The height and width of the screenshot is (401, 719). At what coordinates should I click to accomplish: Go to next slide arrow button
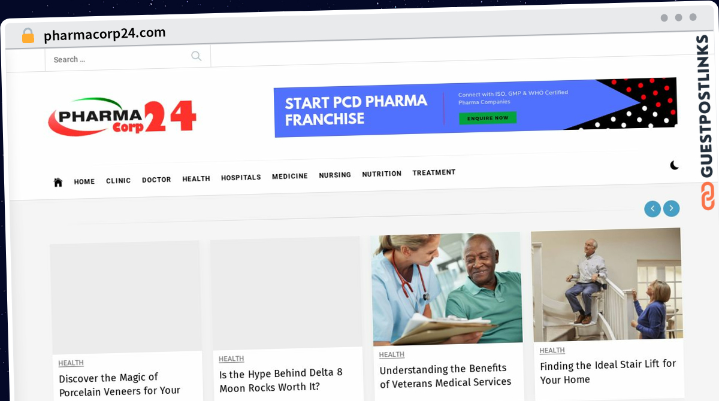coord(672,208)
